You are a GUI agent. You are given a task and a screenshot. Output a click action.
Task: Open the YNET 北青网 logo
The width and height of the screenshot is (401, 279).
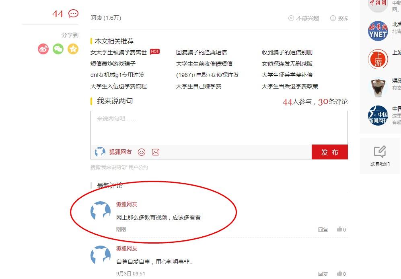point(378,31)
